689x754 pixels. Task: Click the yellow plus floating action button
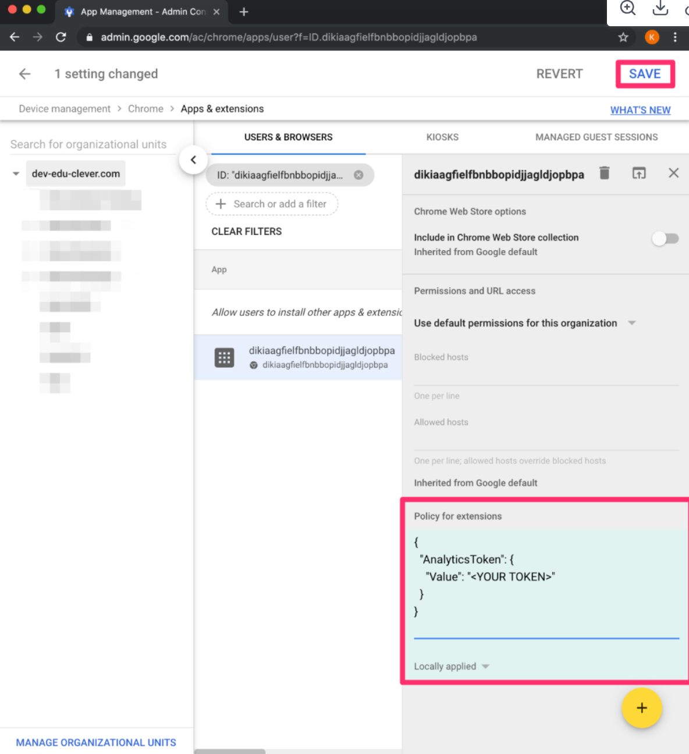[642, 708]
